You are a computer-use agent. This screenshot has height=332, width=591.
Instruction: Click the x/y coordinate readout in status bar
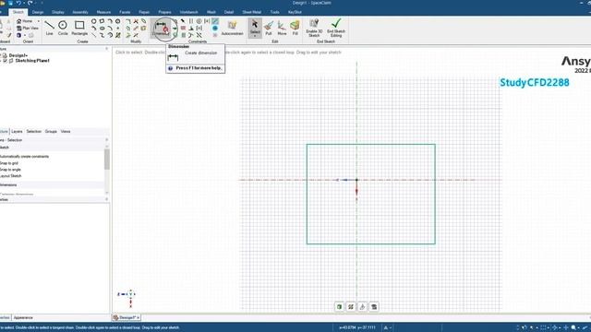click(357, 328)
